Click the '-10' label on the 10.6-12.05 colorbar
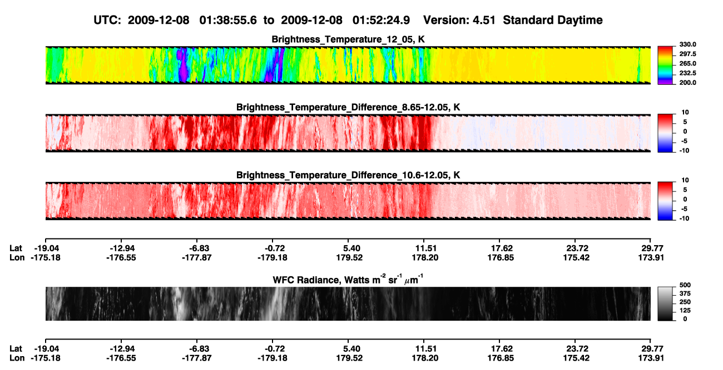This screenshot has height=370, width=723. 685,218
